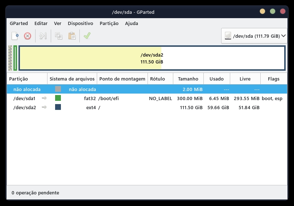Click the Delete partition red X icon
This screenshot has width=294, height=206.
(28, 36)
